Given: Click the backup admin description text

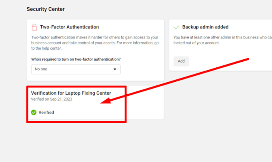Looking at the screenshot, I should pos(223,40).
